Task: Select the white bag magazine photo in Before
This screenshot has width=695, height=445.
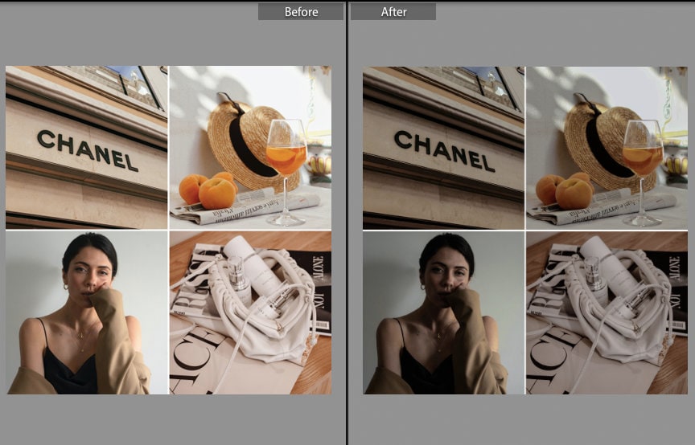Action: pyautogui.click(x=250, y=312)
